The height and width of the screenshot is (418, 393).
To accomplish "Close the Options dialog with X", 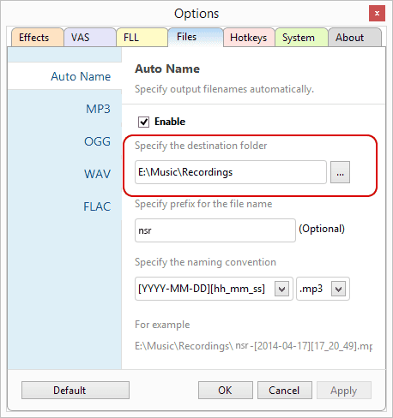I will pos(377,13).
